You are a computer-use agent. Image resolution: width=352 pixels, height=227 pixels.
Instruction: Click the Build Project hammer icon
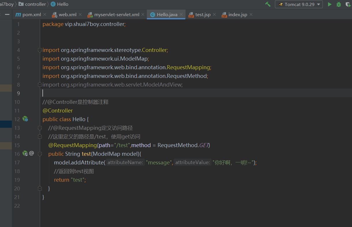[x=268, y=4]
